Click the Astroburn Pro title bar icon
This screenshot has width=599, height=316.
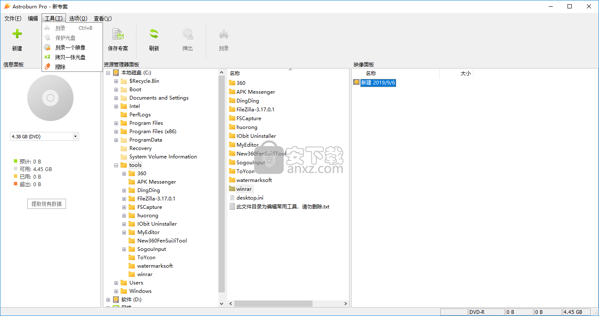pyautogui.click(x=7, y=6)
